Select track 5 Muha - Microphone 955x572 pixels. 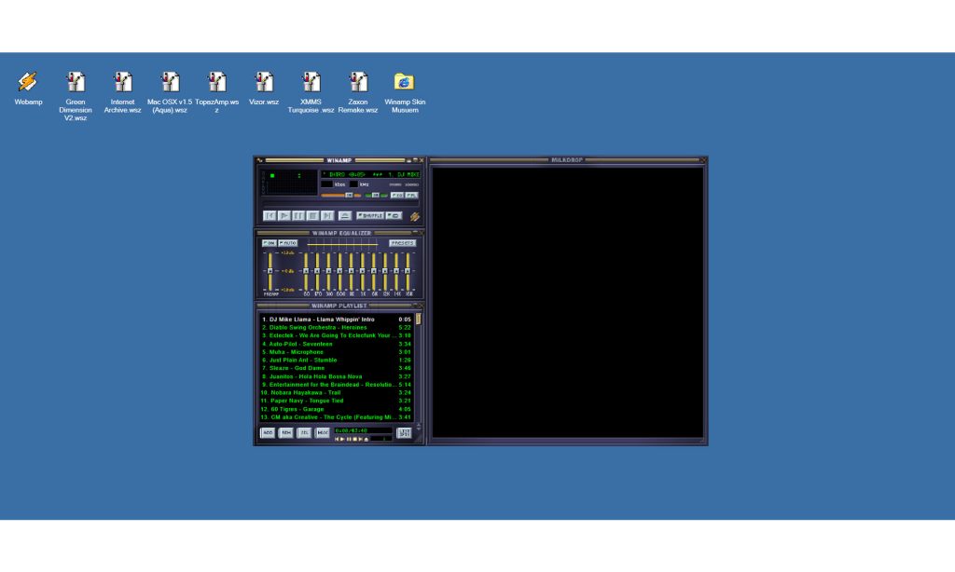(x=336, y=352)
